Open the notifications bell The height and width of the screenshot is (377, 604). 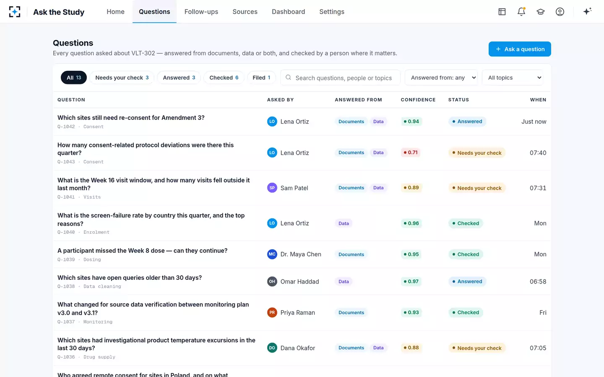point(521,12)
